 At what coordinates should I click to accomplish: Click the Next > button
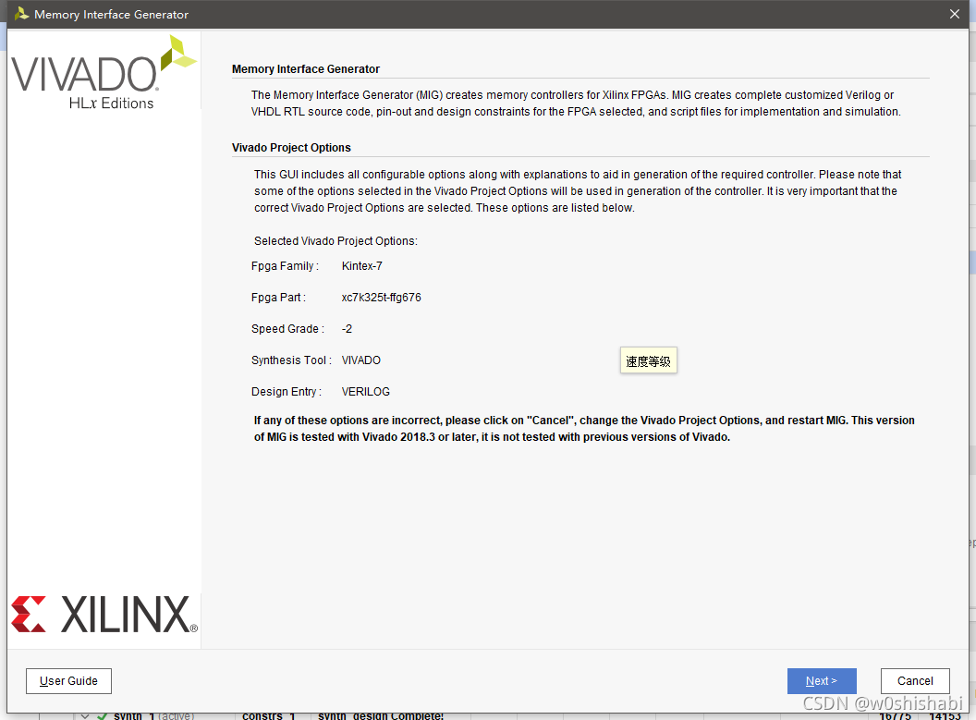(822, 681)
